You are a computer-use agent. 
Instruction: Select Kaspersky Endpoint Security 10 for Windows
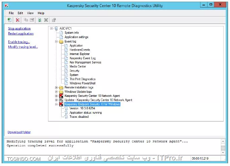tap(92, 104)
